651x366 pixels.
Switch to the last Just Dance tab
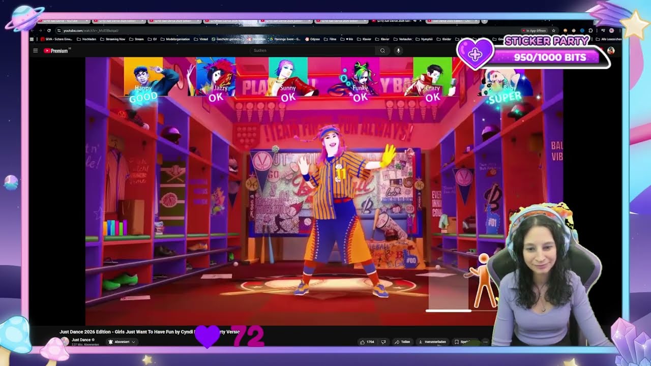452,21
